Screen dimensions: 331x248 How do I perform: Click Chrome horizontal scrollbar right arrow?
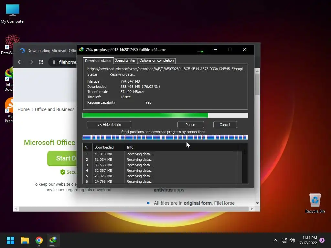[x=252, y=209]
